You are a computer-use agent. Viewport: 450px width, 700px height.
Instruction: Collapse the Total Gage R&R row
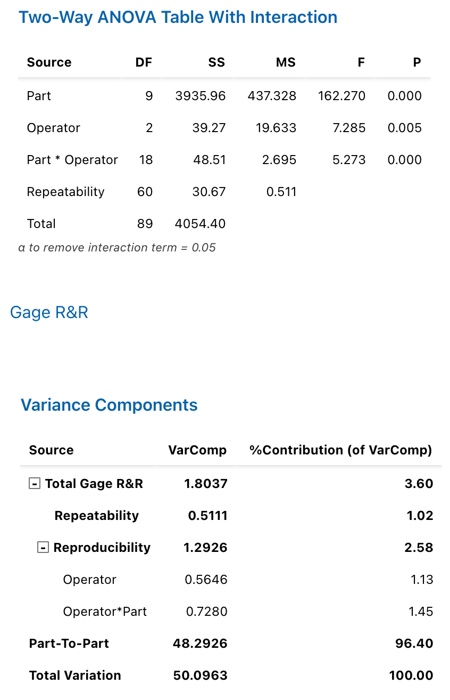pyautogui.click(x=35, y=484)
